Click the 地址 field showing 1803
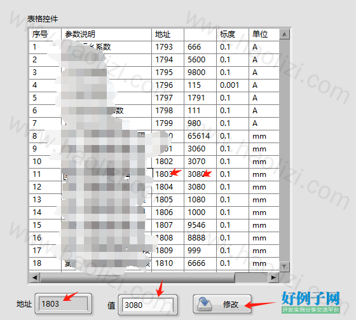Image resolution: width=356 pixels, height=320 pixels. point(63,303)
